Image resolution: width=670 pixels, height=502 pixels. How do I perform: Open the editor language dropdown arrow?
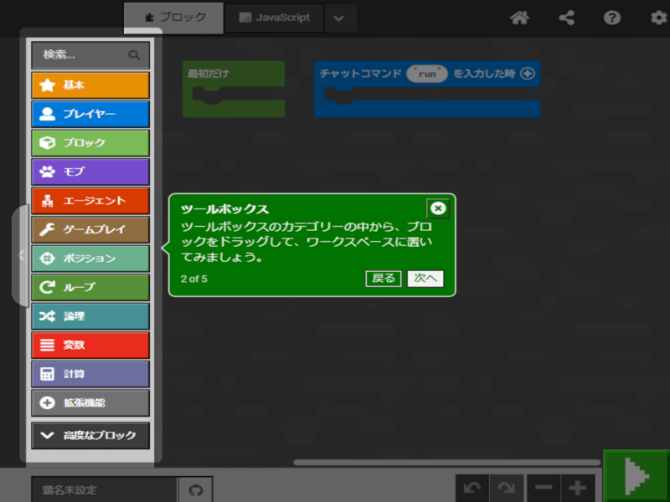tap(339, 18)
